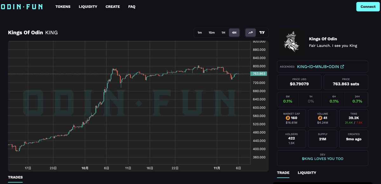381x184 pixels.
Task: Click the TXNS 39.2K stat
Action: point(354,118)
